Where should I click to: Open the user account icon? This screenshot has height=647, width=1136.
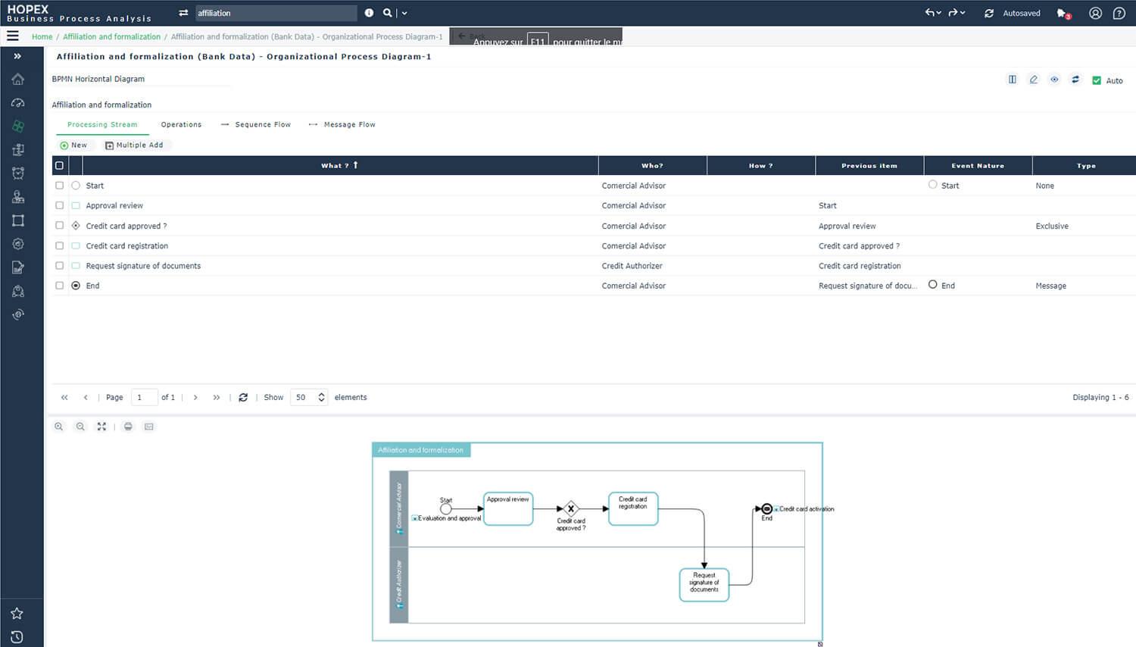[1095, 13]
